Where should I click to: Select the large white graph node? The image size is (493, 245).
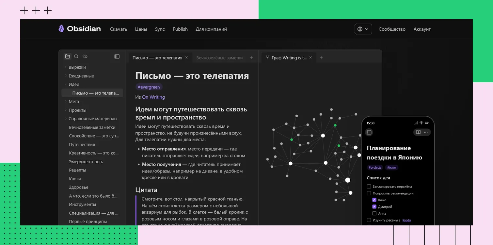pyautogui.click(x=348, y=180)
